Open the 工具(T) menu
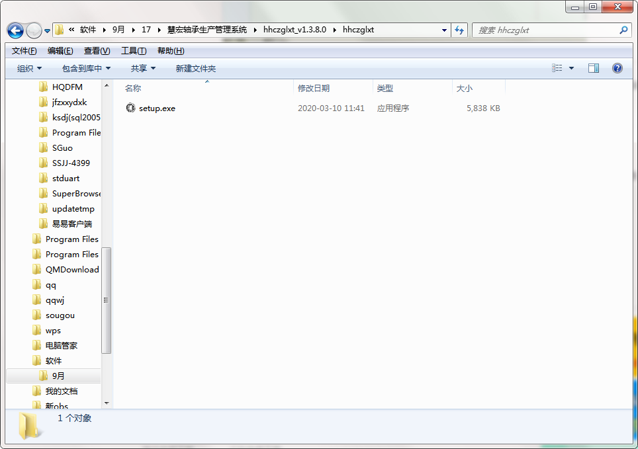This screenshot has height=449, width=638. click(134, 51)
